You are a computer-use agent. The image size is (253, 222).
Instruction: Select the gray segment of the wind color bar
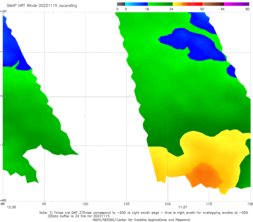[x=121, y=4]
